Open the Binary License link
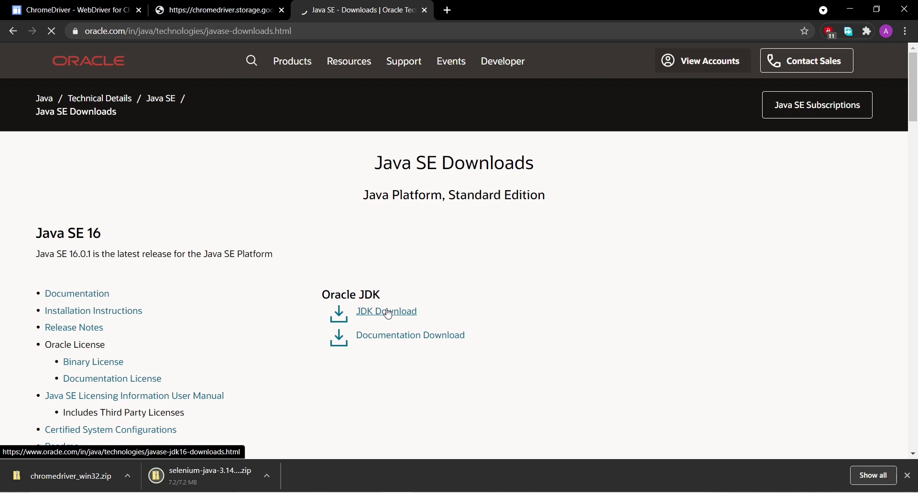 tap(94, 362)
